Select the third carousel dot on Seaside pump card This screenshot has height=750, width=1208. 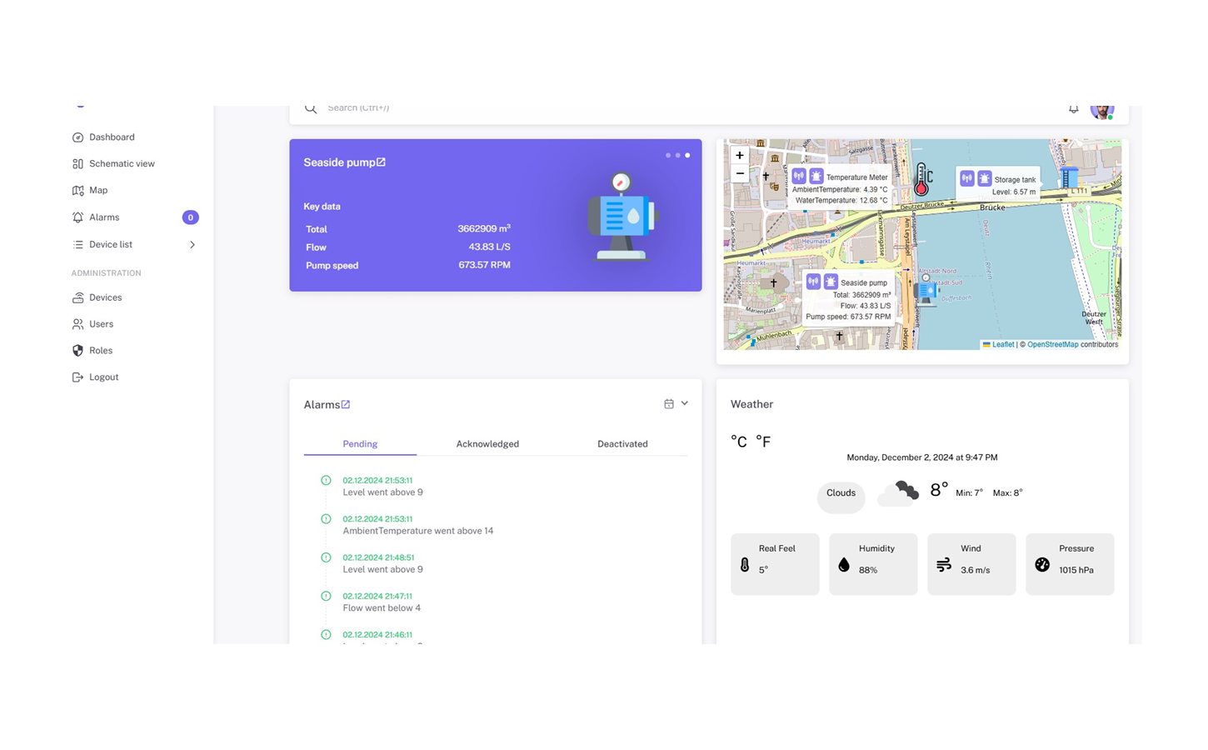(x=687, y=155)
